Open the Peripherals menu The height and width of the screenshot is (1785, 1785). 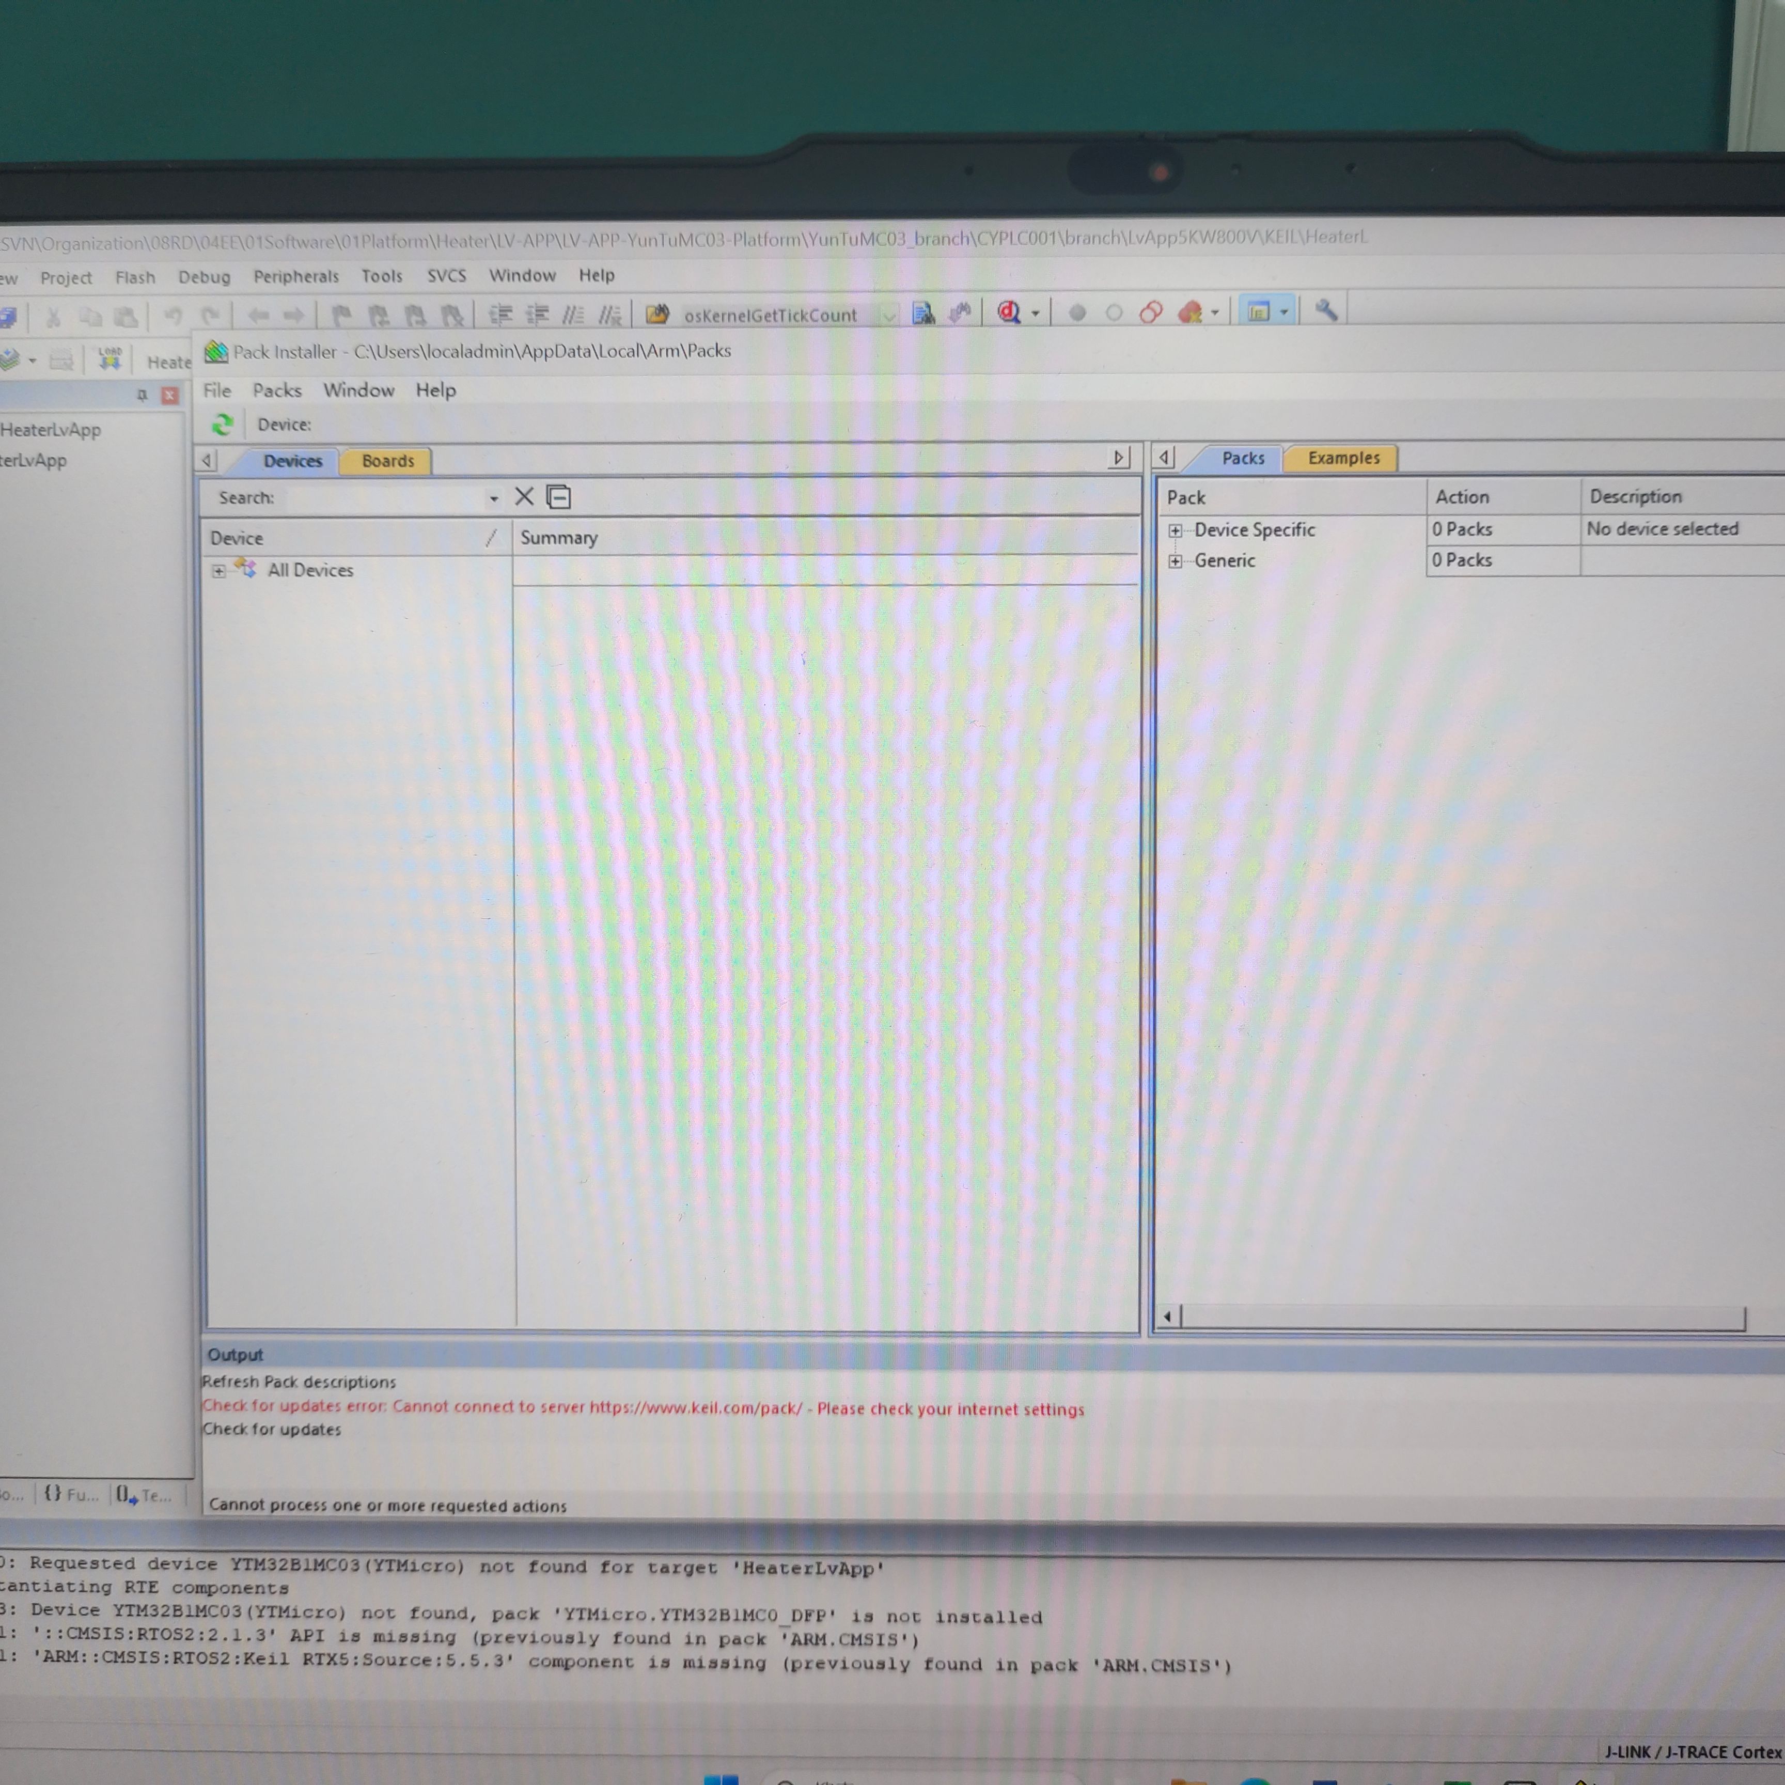pyautogui.click(x=295, y=276)
